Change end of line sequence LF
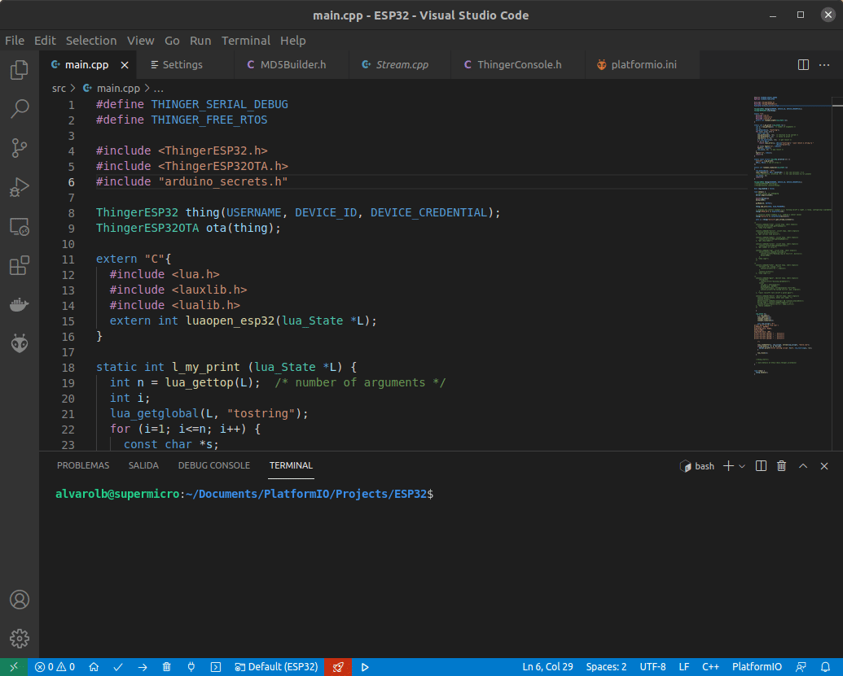Image resolution: width=843 pixels, height=676 pixels. pos(684,667)
